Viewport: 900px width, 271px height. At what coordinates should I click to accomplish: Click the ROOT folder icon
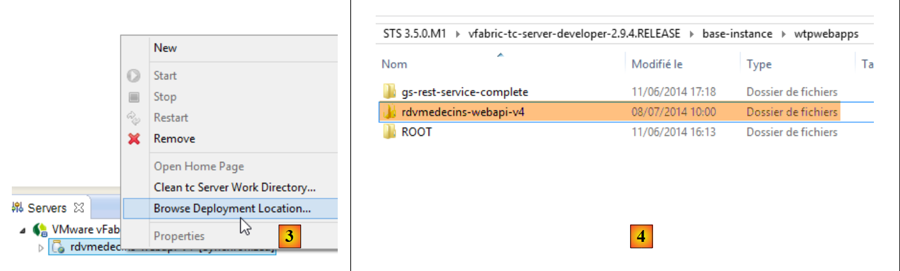point(389,132)
